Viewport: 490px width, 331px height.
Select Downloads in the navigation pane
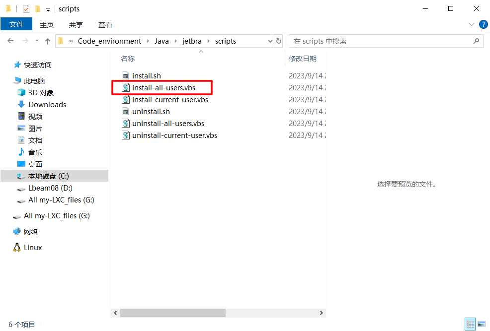(x=47, y=105)
